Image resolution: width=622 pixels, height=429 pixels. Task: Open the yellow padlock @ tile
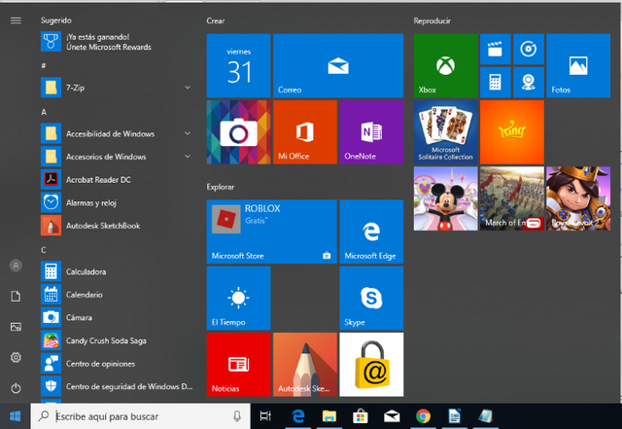[x=371, y=364]
